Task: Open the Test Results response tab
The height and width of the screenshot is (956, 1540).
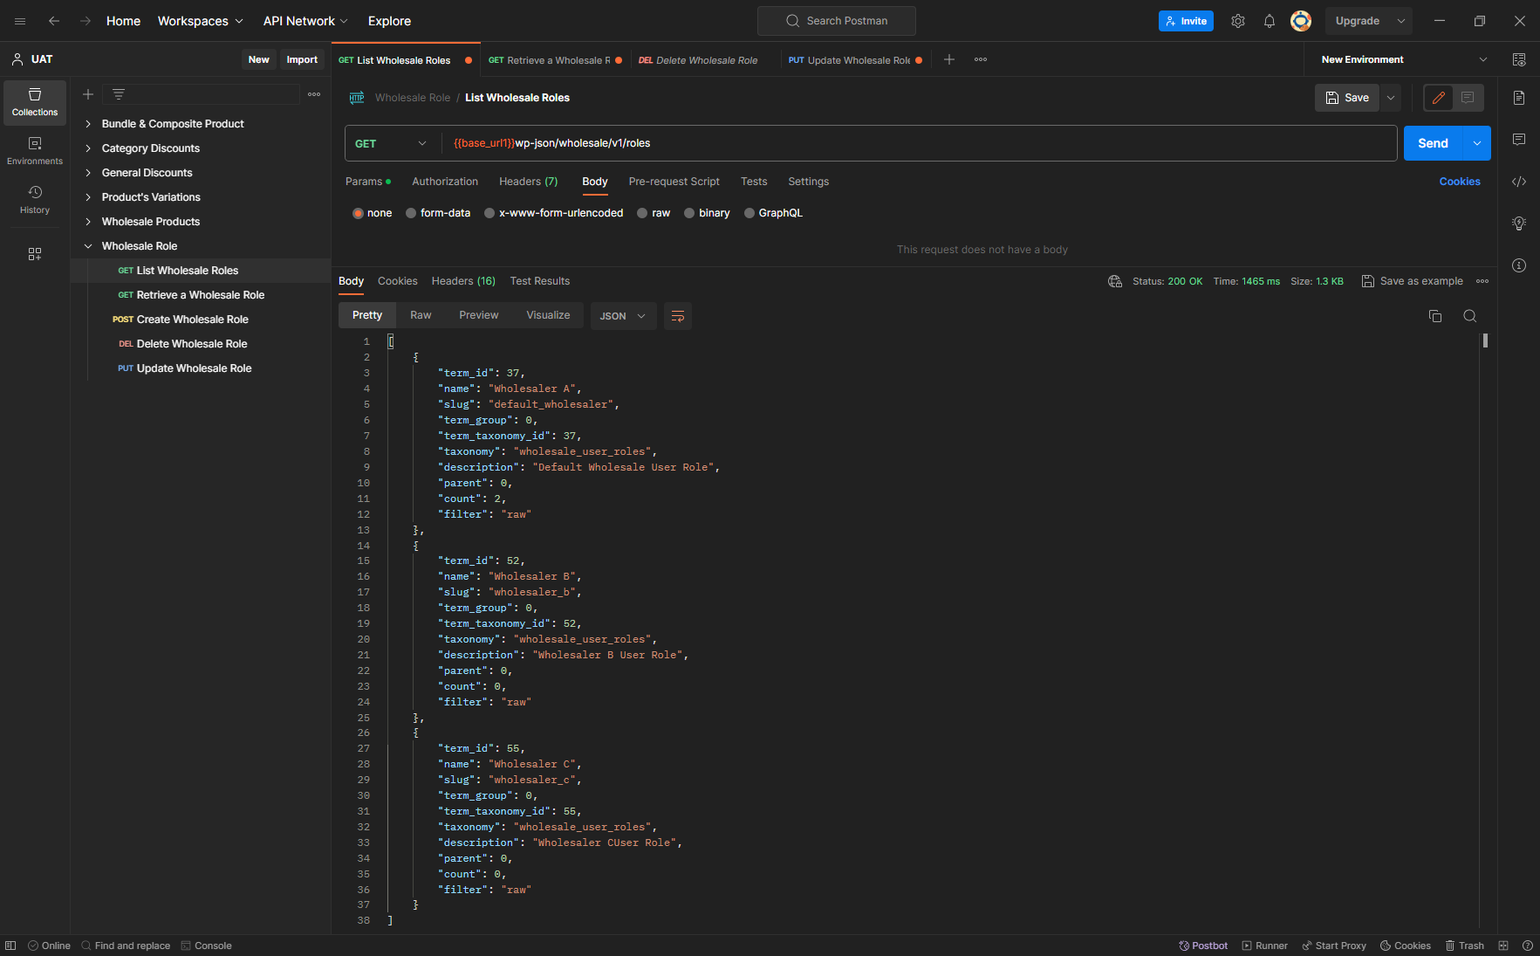Action: coord(540,281)
